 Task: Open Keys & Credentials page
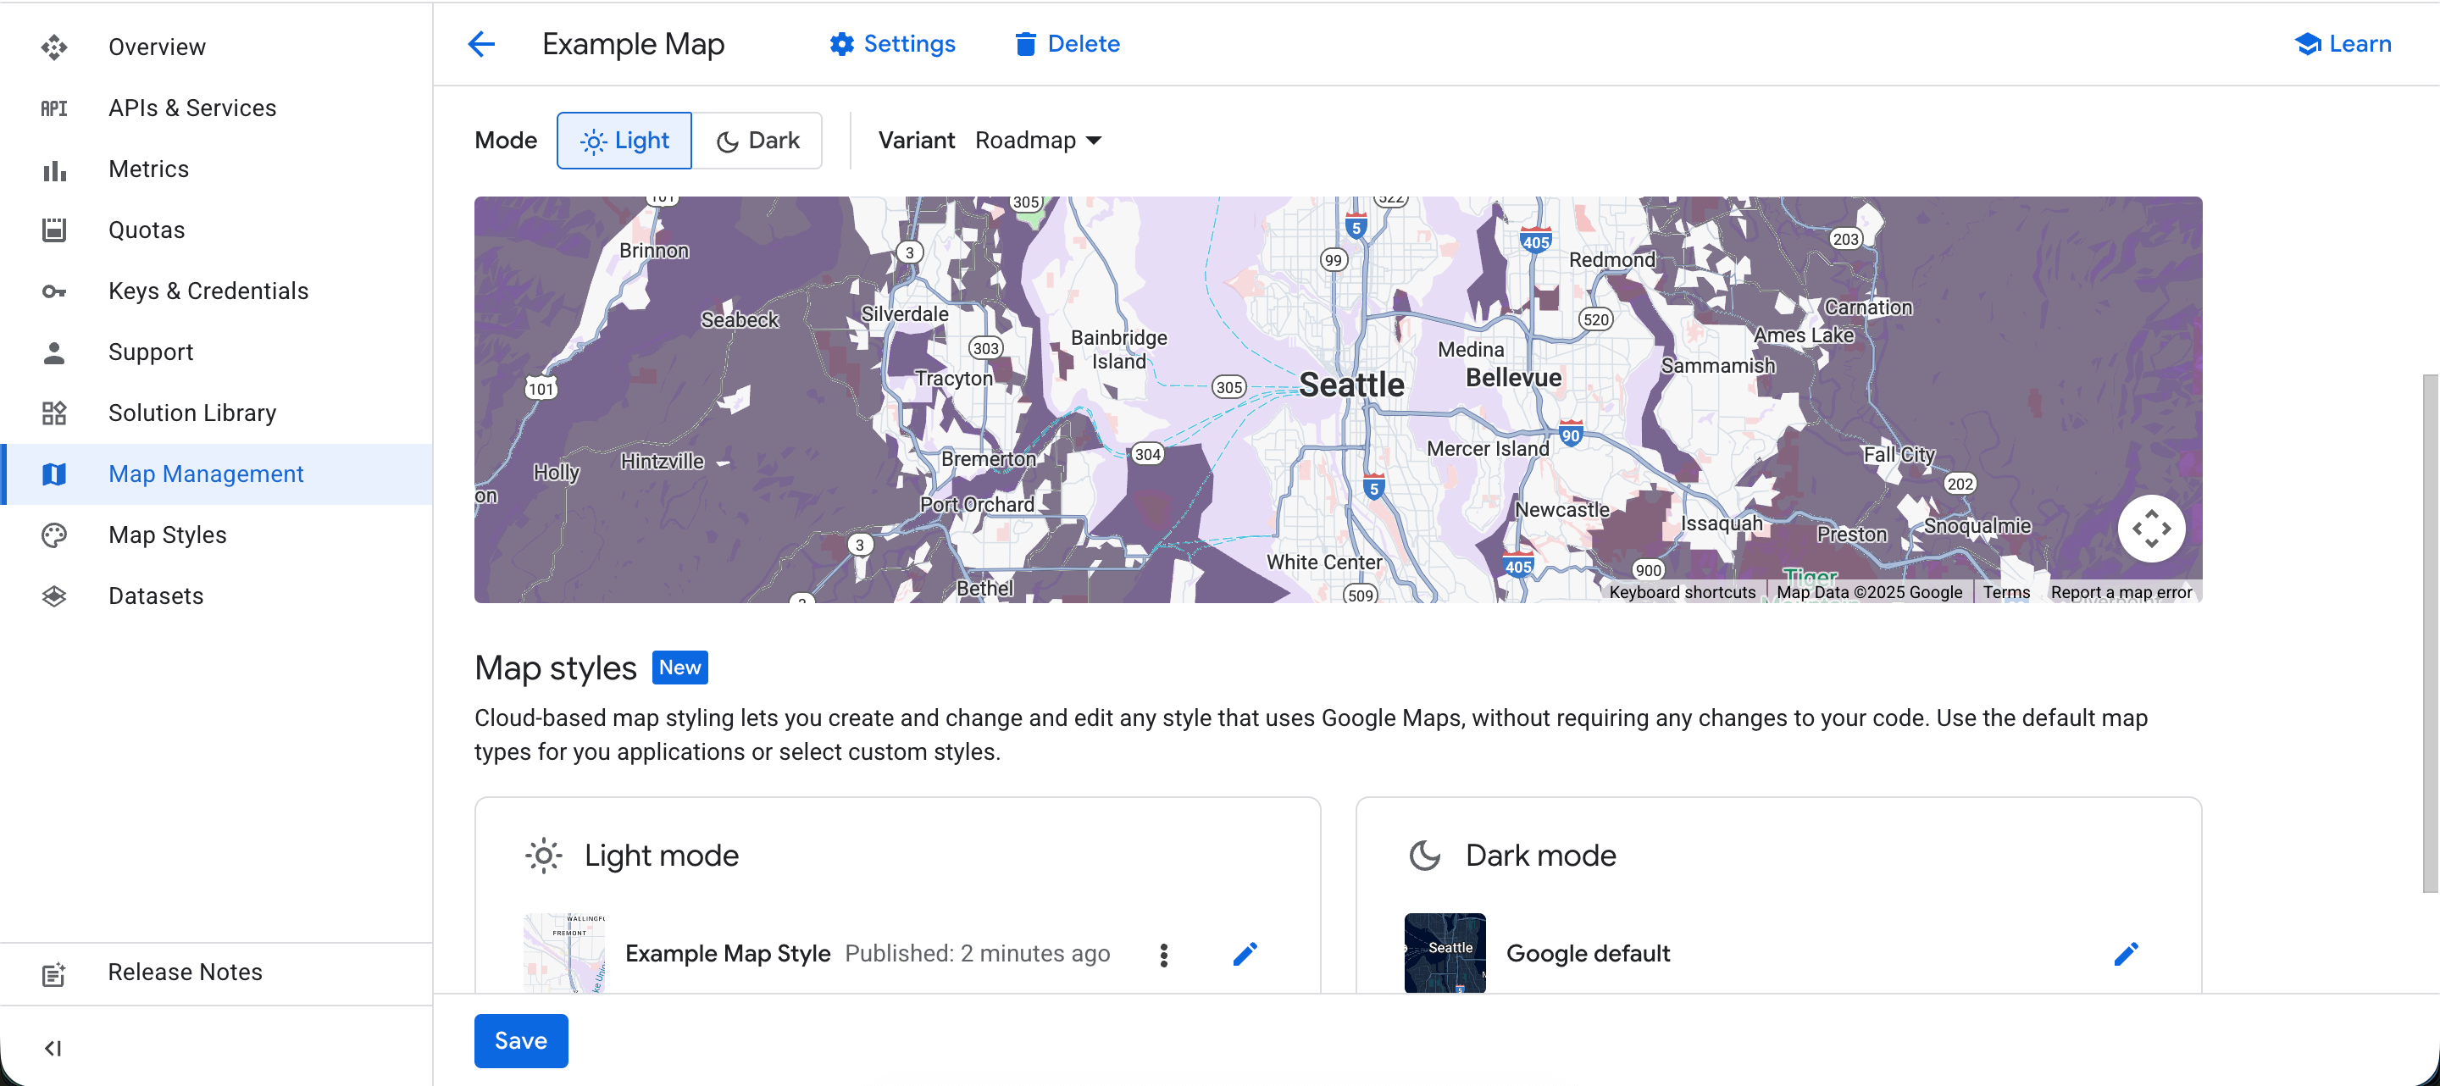tap(208, 291)
